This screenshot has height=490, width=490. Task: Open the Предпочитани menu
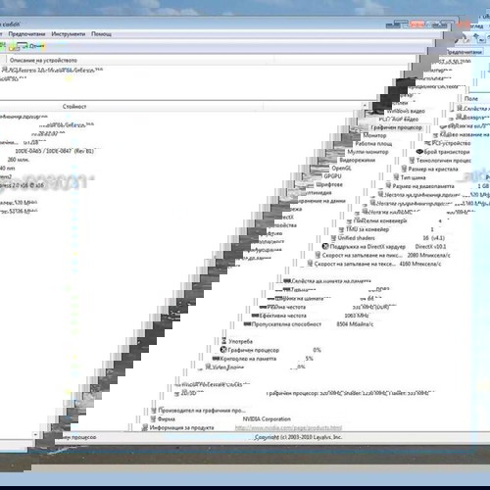[26, 34]
